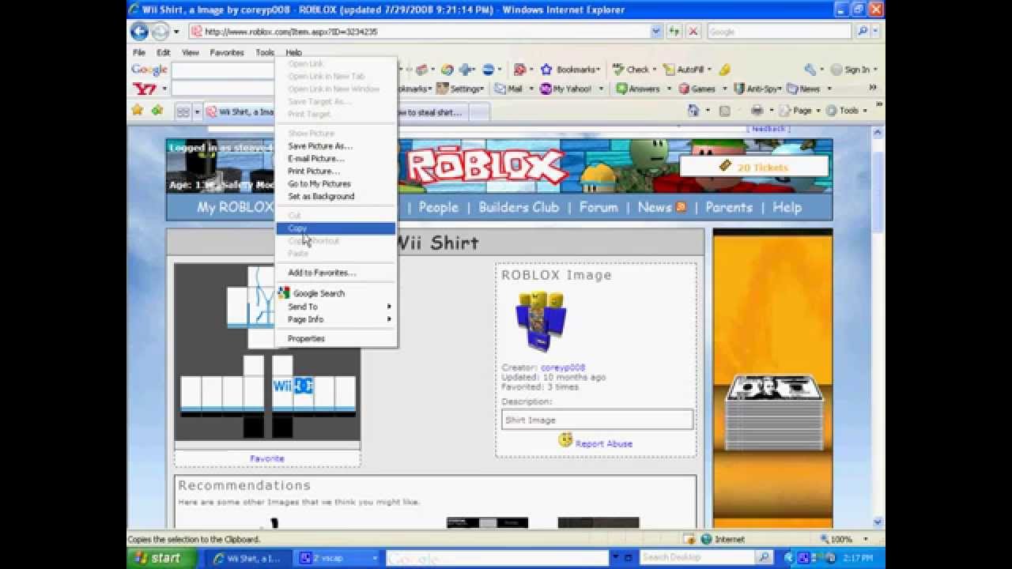Expand the Page Info submenu
1012x569 pixels.
click(335, 319)
